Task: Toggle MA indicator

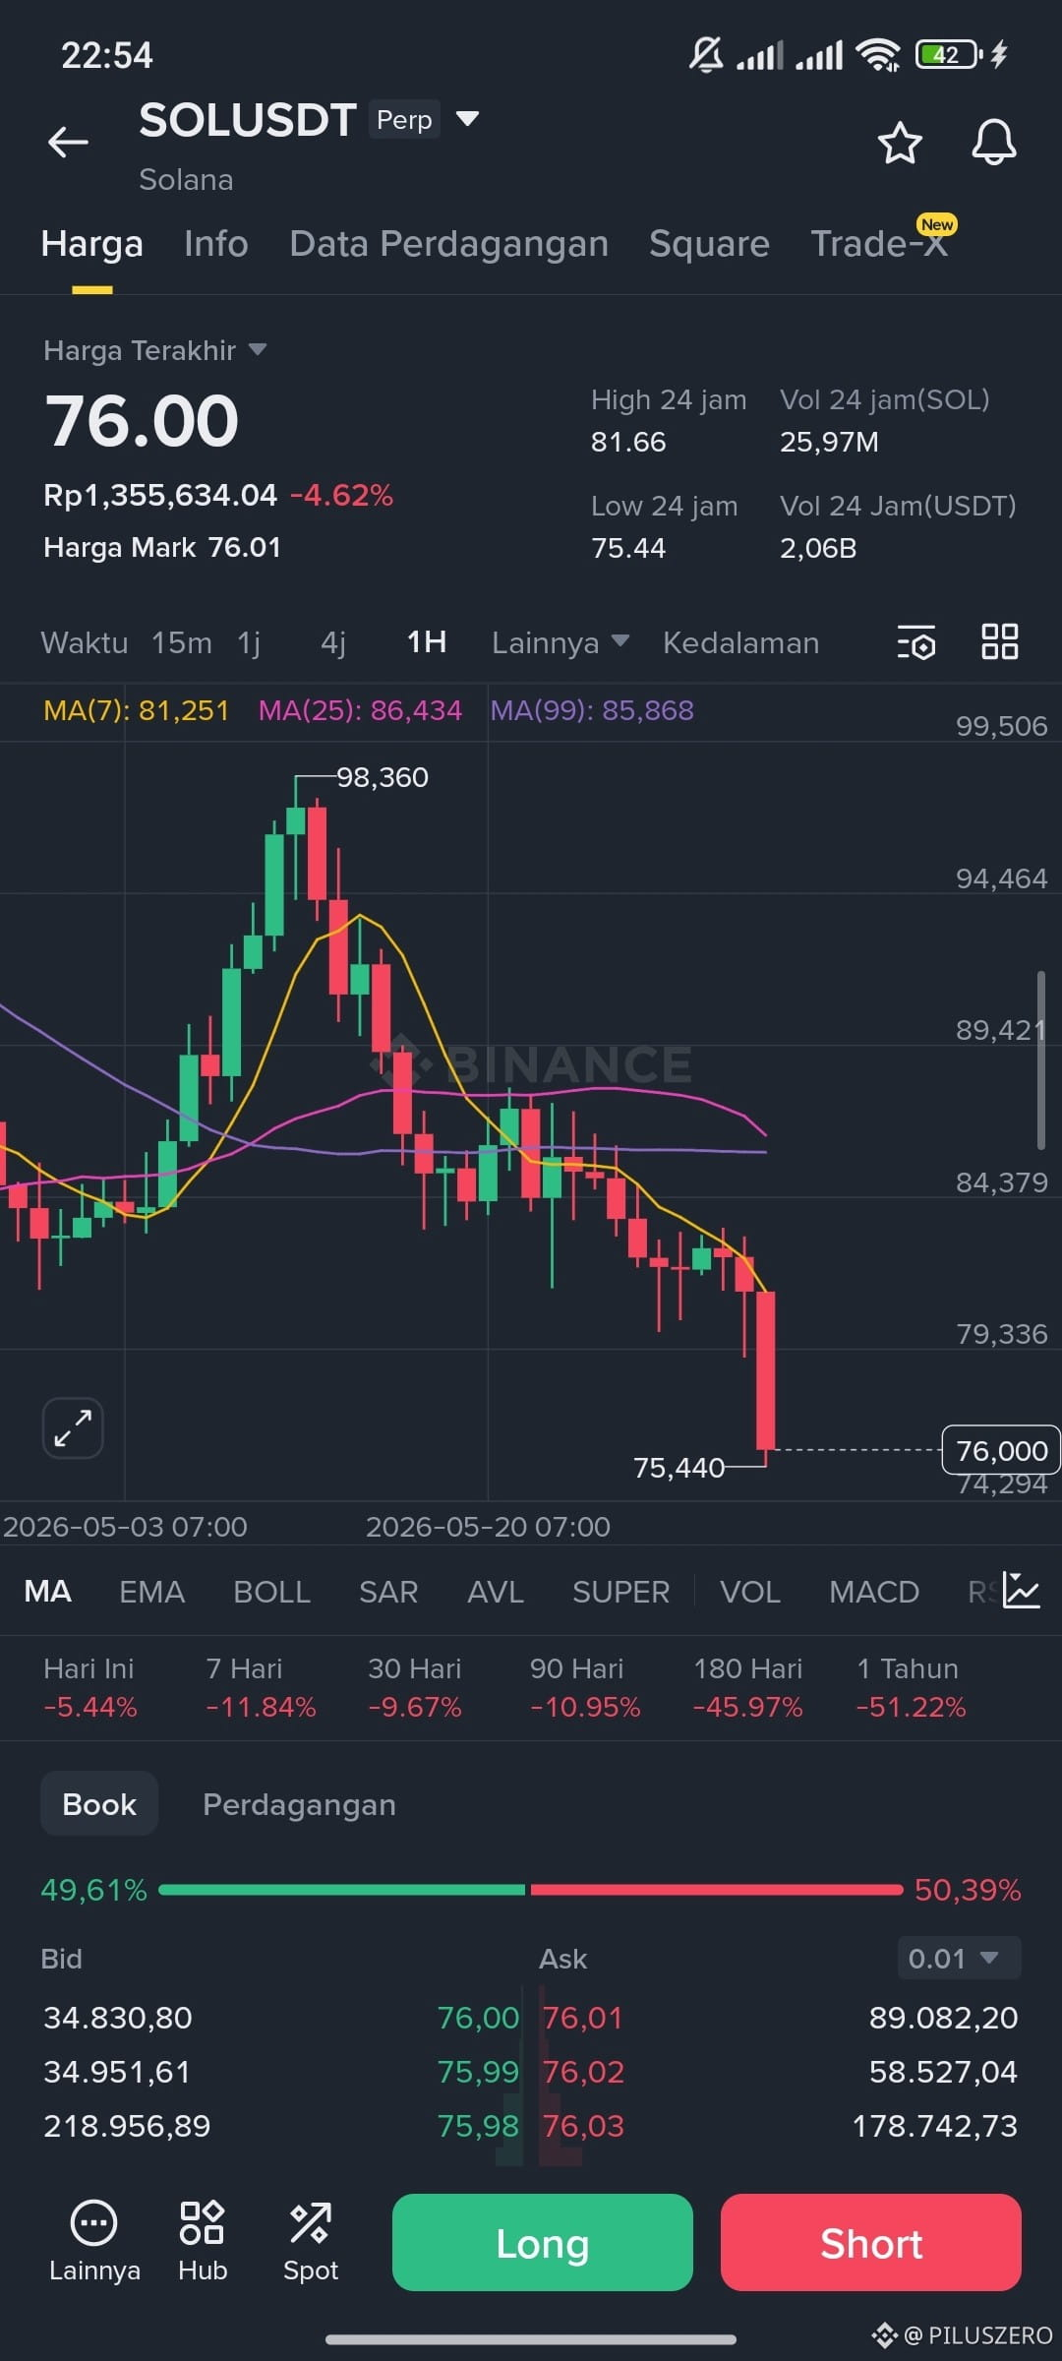Action: tap(47, 1591)
